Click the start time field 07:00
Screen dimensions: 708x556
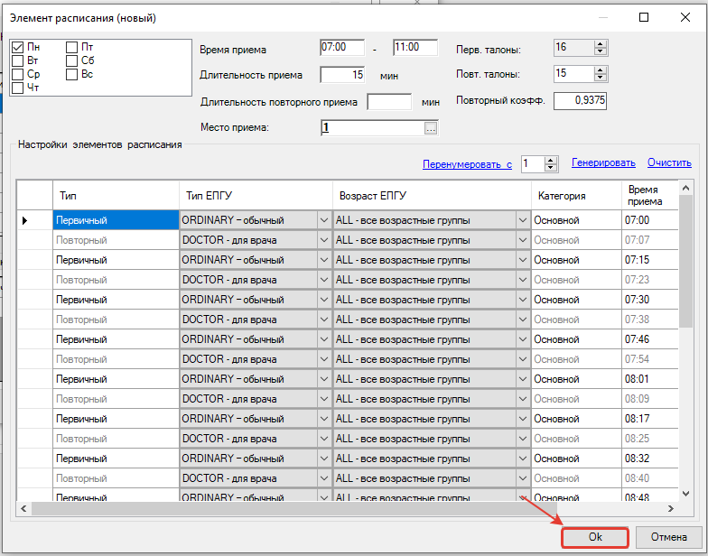342,47
